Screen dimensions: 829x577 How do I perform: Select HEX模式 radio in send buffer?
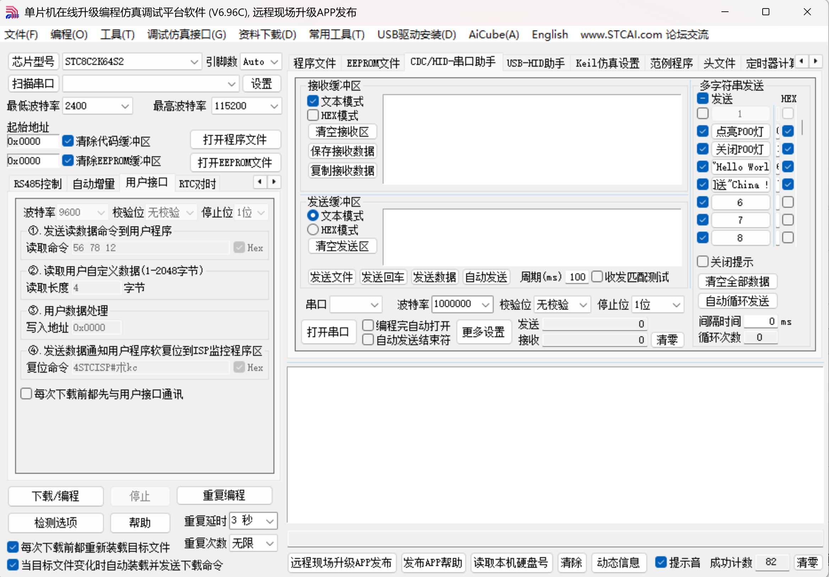(313, 230)
